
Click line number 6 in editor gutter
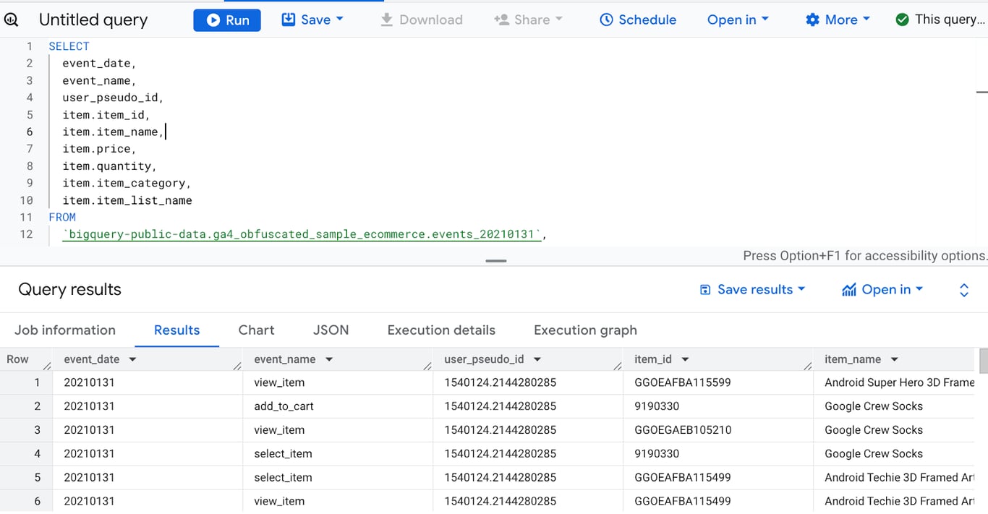coord(30,132)
